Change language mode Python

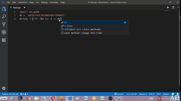[166, 94]
